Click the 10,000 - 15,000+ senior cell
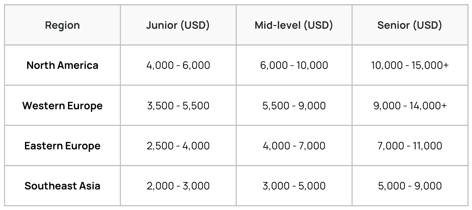This screenshot has width=472, height=210. coord(410,65)
